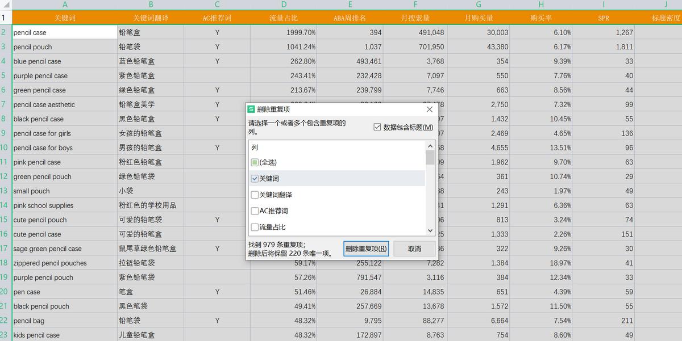Image resolution: width=682 pixels, height=341 pixels.
Task: Click the WPS Spreadsheet icon in dialog title
Action: 251,109
